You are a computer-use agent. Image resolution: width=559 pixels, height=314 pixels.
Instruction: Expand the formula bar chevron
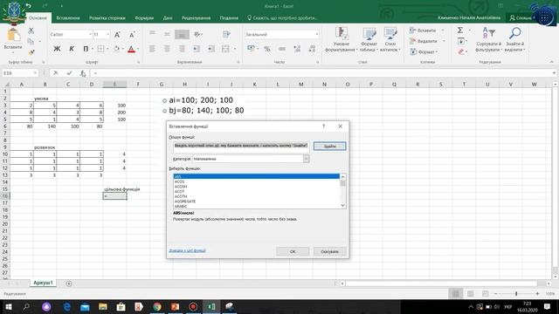[x=554, y=73]
